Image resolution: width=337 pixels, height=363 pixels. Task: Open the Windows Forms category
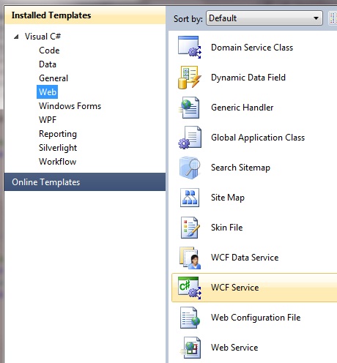click(x=70, y=106)
